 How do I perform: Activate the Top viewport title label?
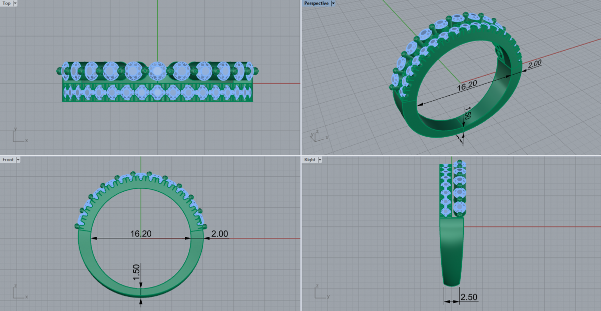(x=7, y=4)
